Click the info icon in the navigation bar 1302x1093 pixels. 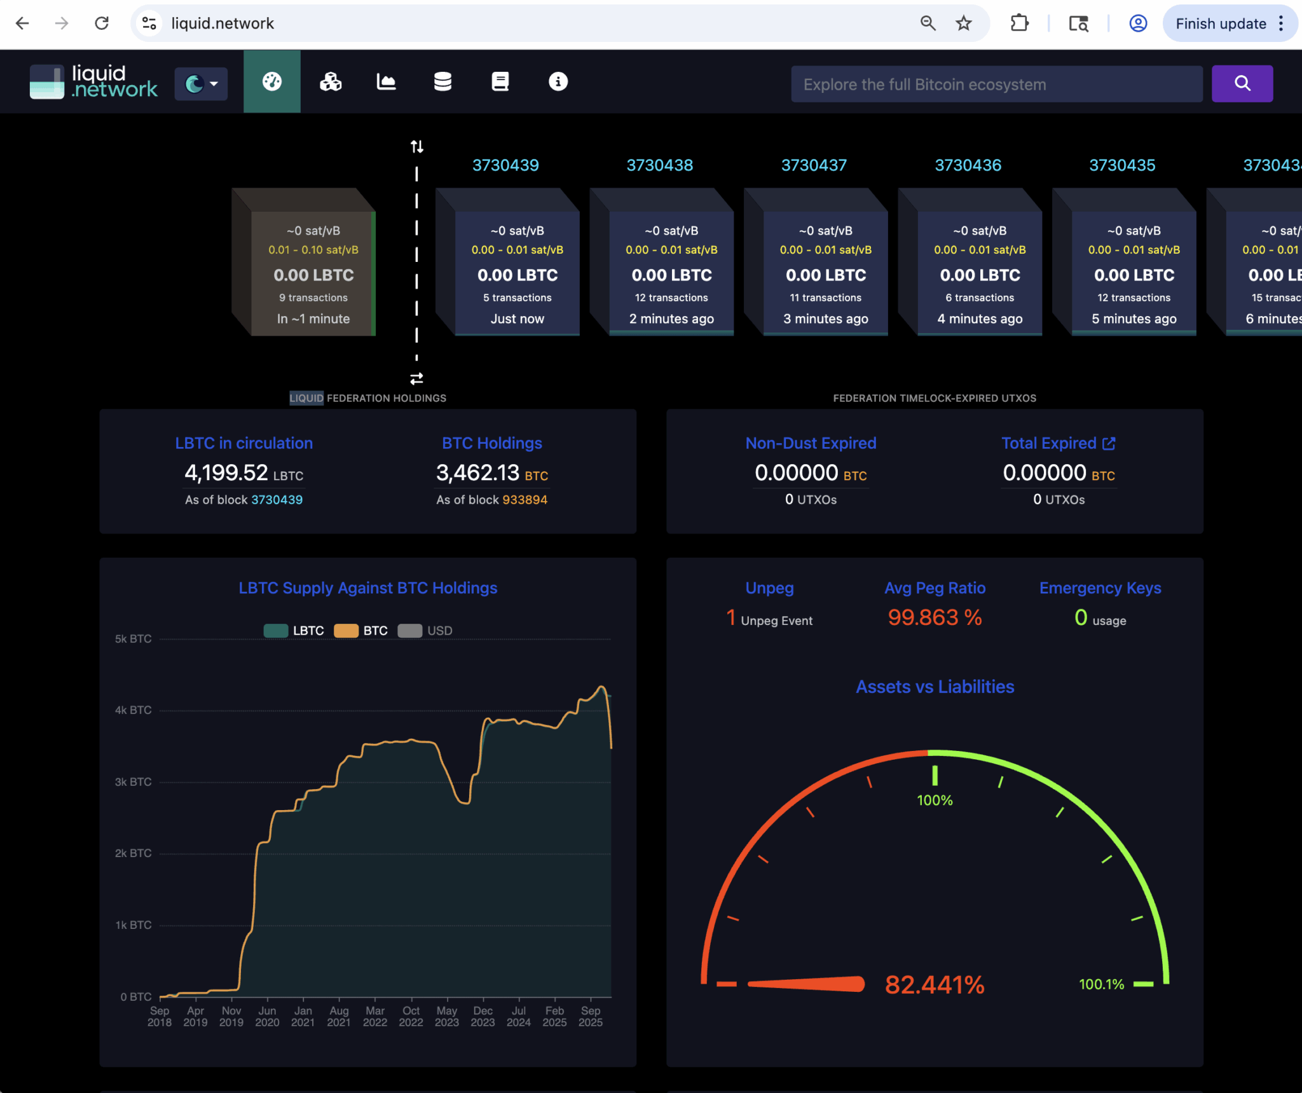coord(557,81)
